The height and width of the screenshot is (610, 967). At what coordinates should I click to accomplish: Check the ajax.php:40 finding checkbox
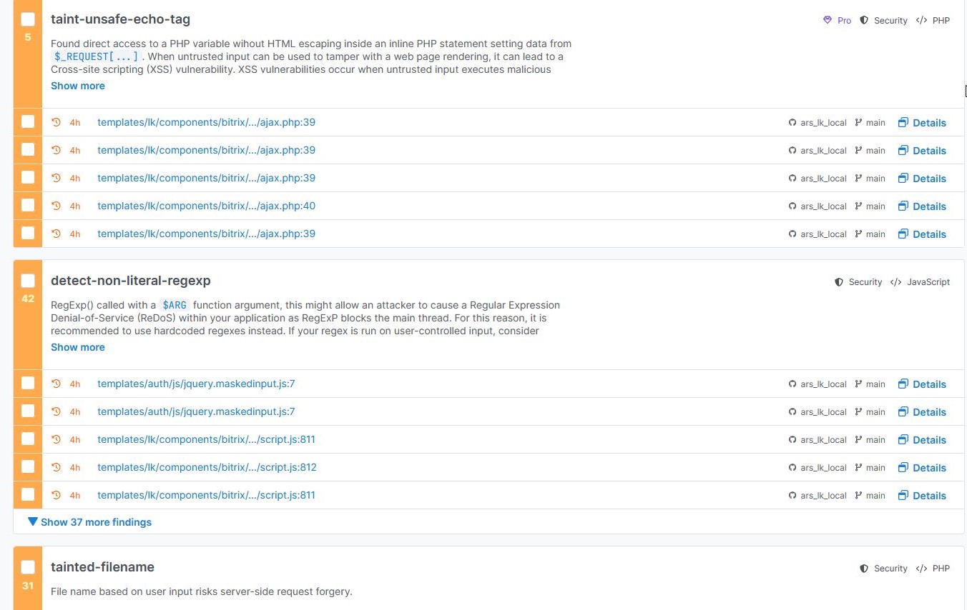(x=28, y=205)
